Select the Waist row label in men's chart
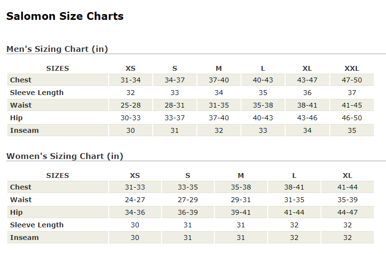The width and height of the screenshot is (386, 254). pos(21,105)
